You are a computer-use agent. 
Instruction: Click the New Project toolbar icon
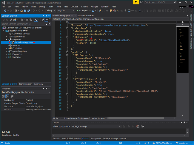16,11
